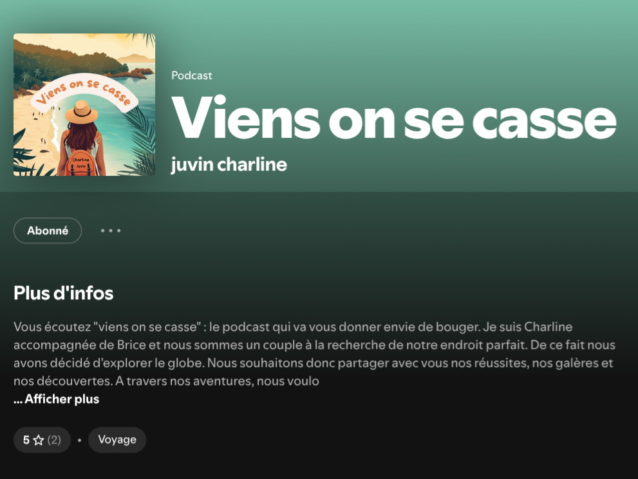Expand description with Afficher plus
Viewport: 638px width, 479px height.
[56, 399]
